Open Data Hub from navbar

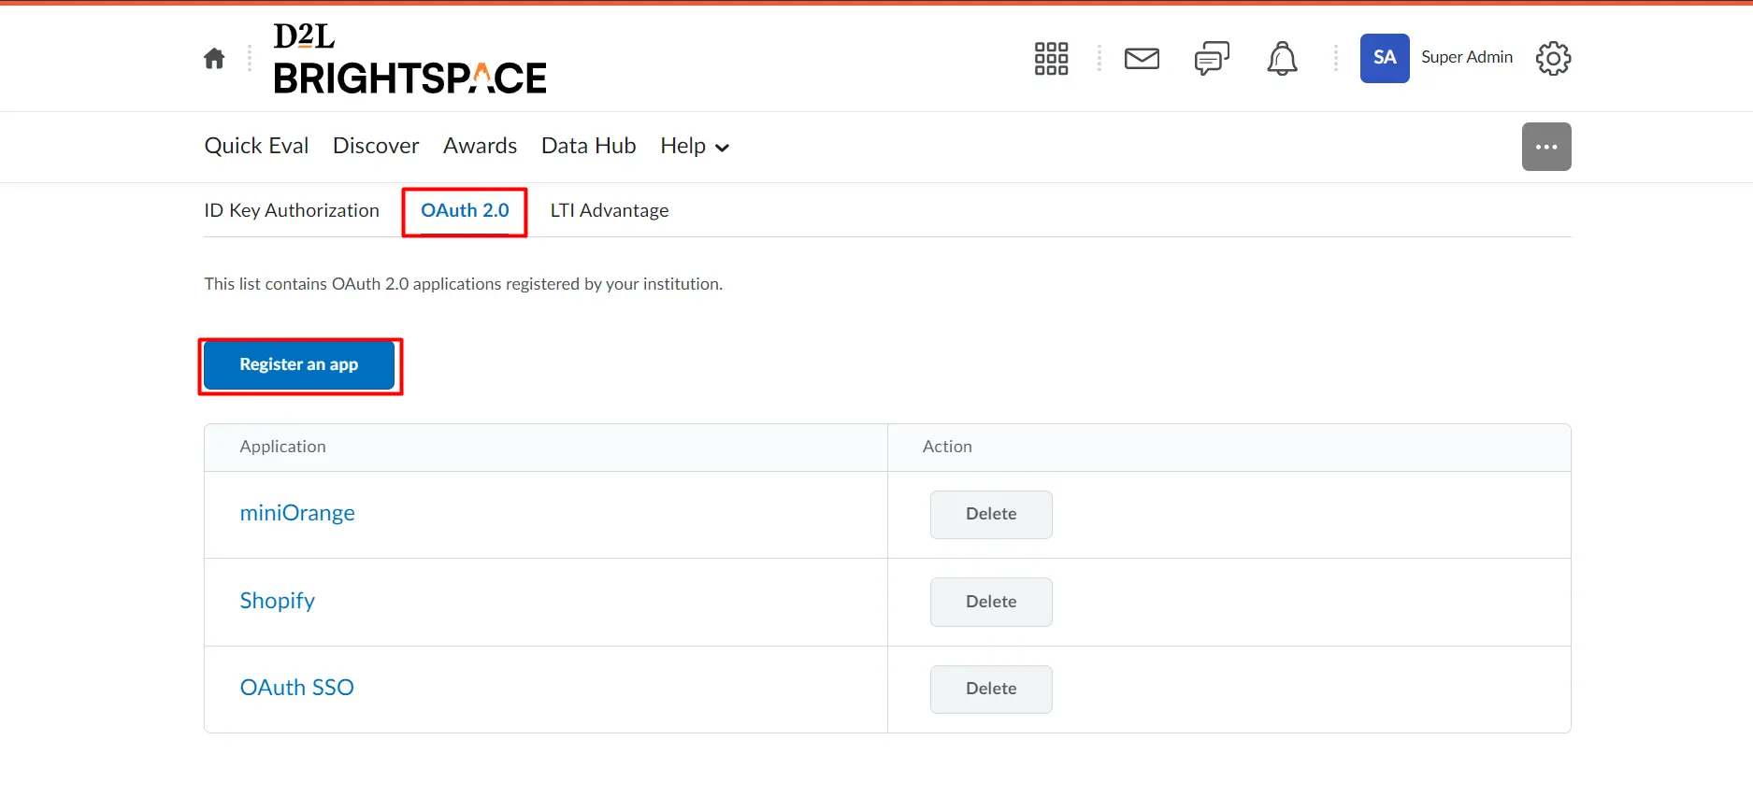click(588, 146)
